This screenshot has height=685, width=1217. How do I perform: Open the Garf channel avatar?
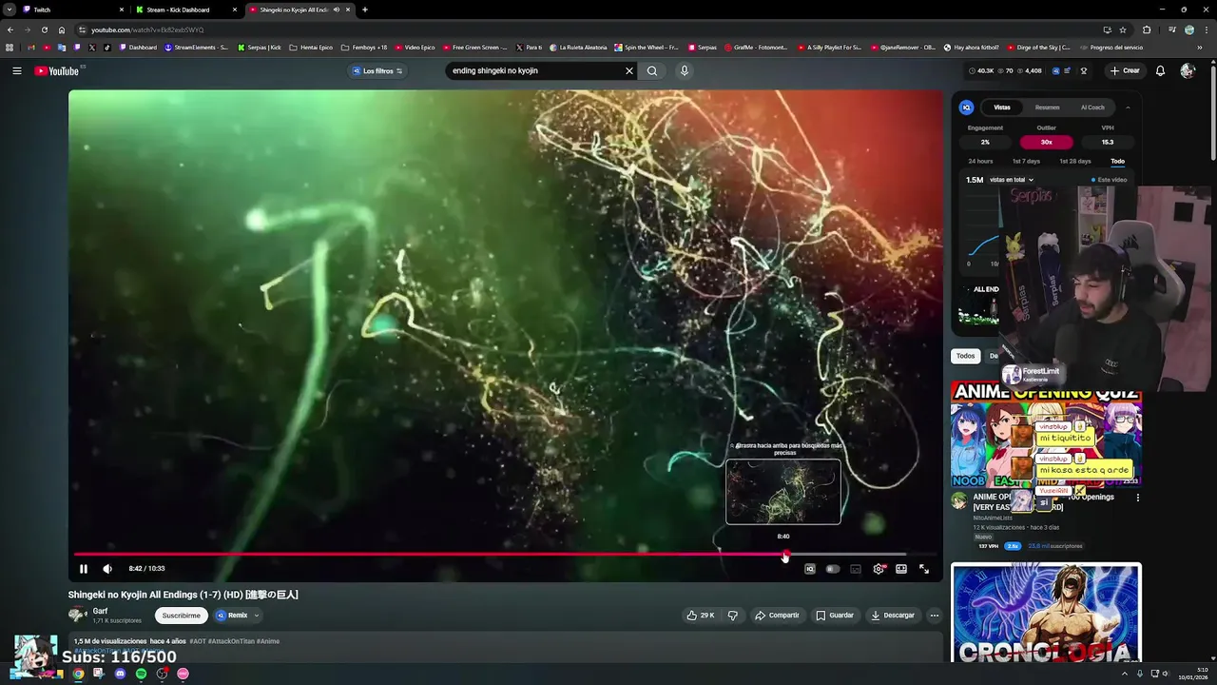coord(78,616)
